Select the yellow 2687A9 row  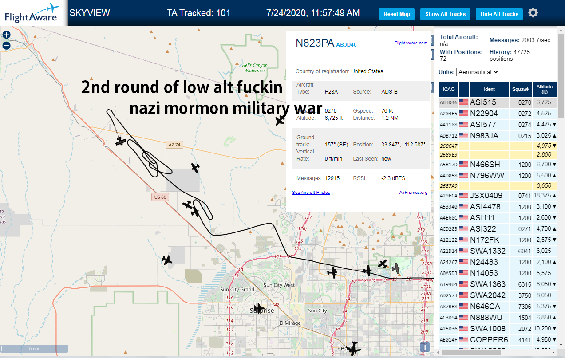498,185
